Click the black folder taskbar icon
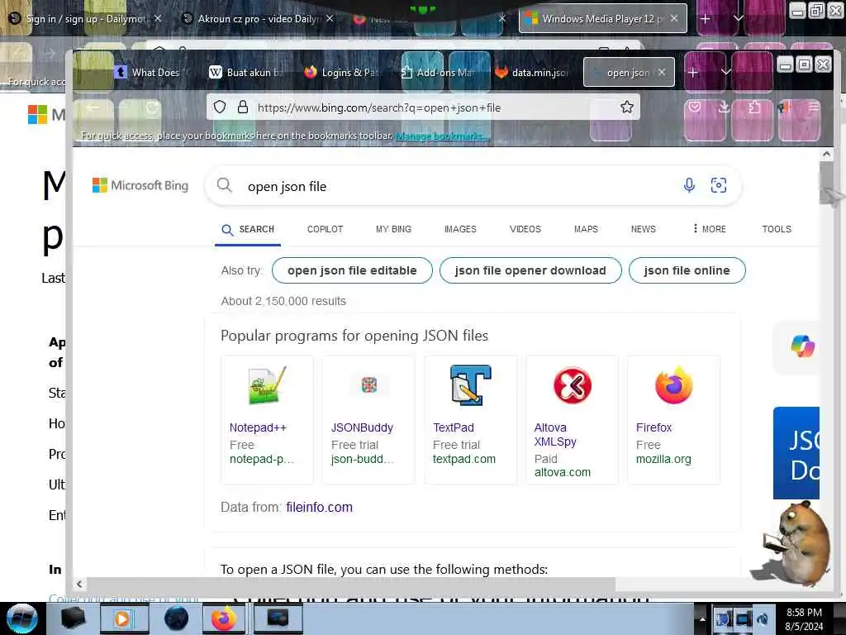846x635 pixels. pos(73,618)
